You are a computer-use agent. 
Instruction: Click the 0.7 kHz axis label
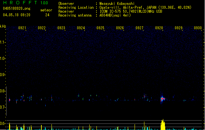point(3,107)
